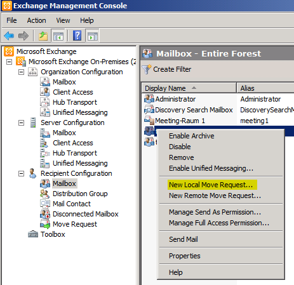The width and height of the screenshot is (294, 285).
Task: Click Unified Messaging icon under Organization Configuration
Action: pyautogui.click(x=45, y=112)
